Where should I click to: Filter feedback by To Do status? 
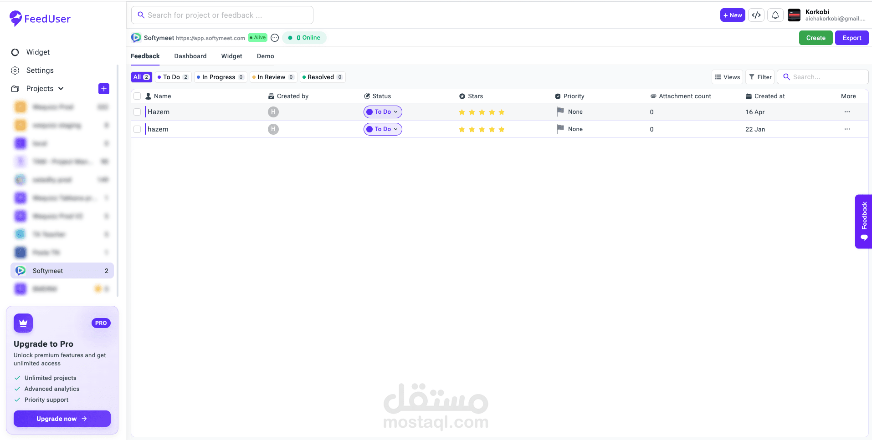(x=173, y=77)
